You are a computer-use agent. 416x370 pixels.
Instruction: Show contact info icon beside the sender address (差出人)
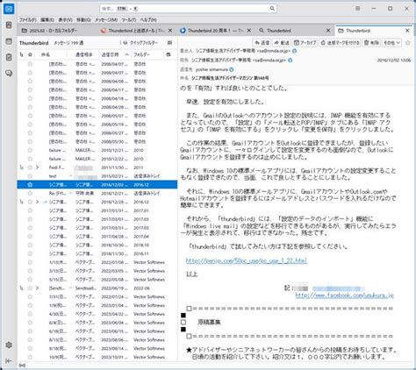tap(294, 51)
